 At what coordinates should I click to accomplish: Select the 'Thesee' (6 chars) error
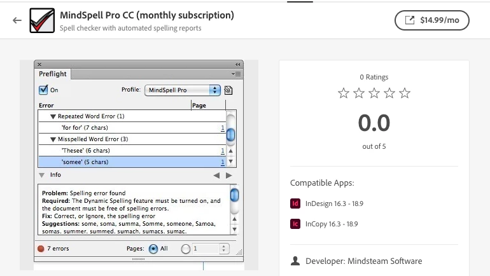click(132, 151)
